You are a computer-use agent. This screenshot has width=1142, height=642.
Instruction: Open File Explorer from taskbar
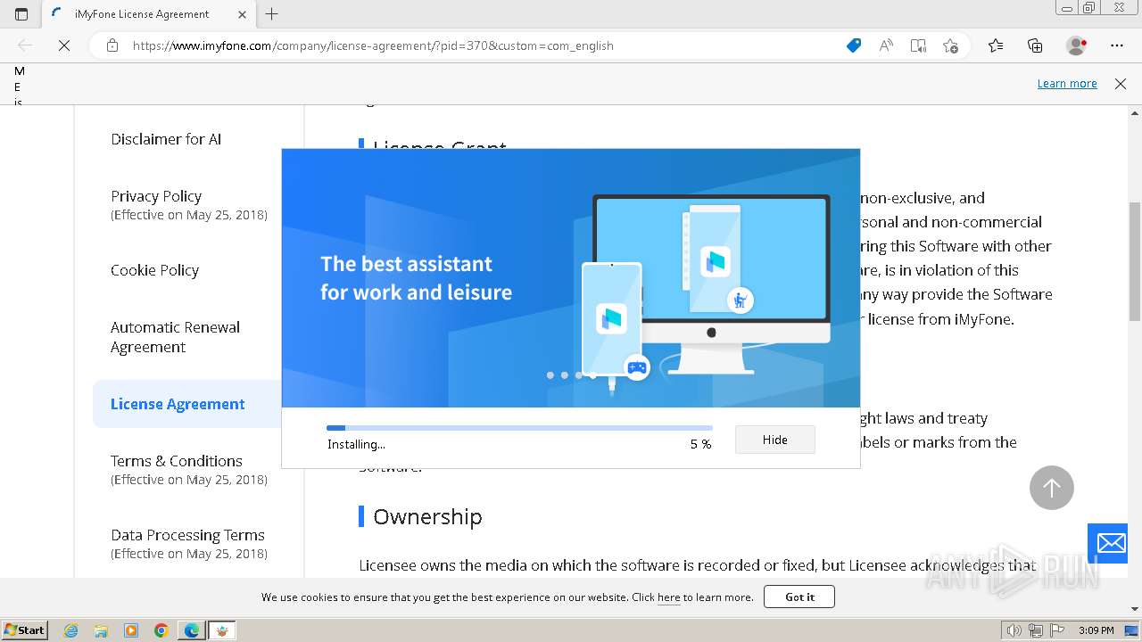click(101, 630)
